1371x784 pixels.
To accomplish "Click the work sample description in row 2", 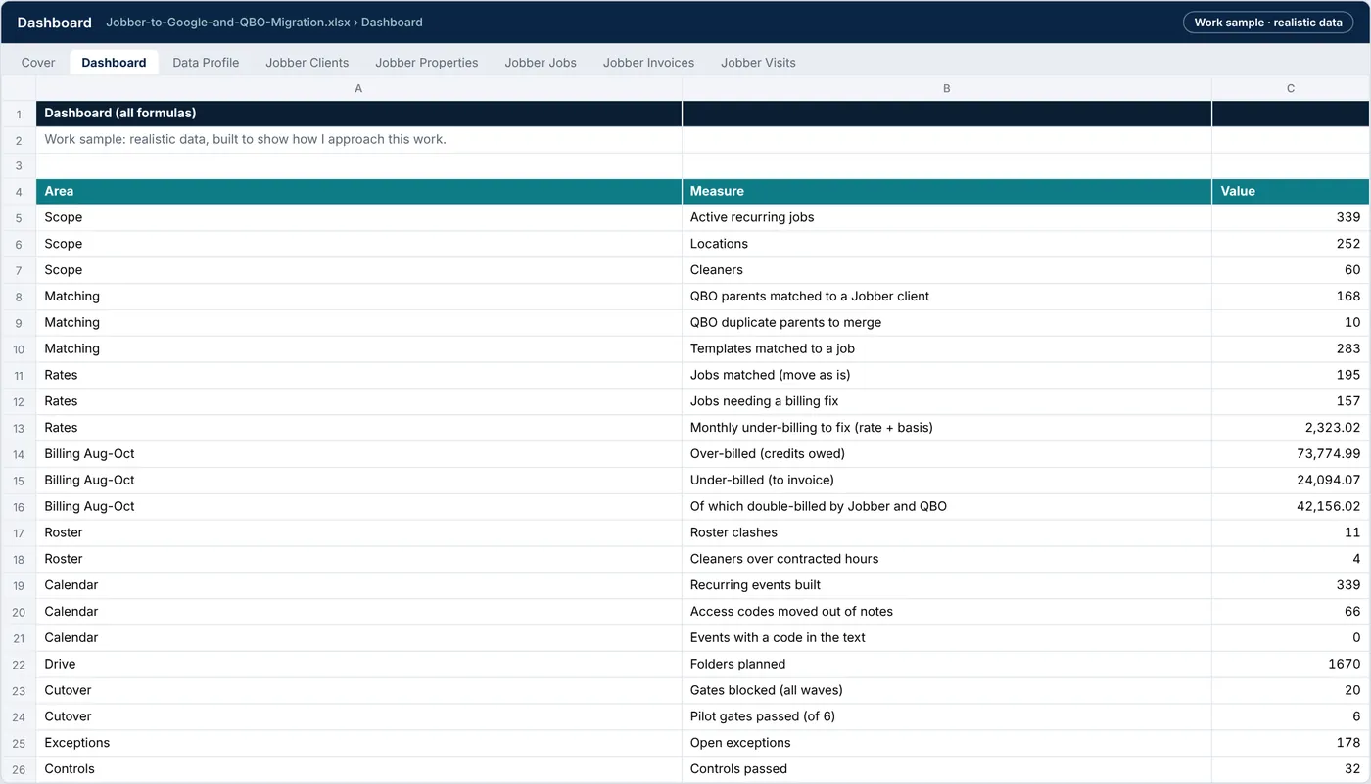I will pyautogui.click(x=358, y=140).
